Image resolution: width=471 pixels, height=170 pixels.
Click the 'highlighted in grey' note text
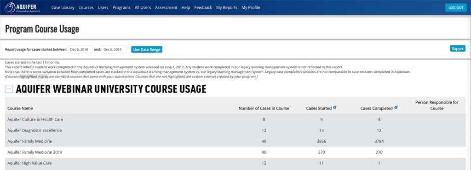point(34,77)
